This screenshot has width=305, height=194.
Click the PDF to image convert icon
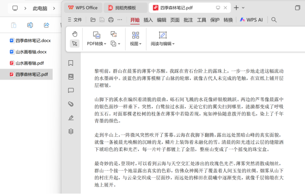tap(113, 34)
